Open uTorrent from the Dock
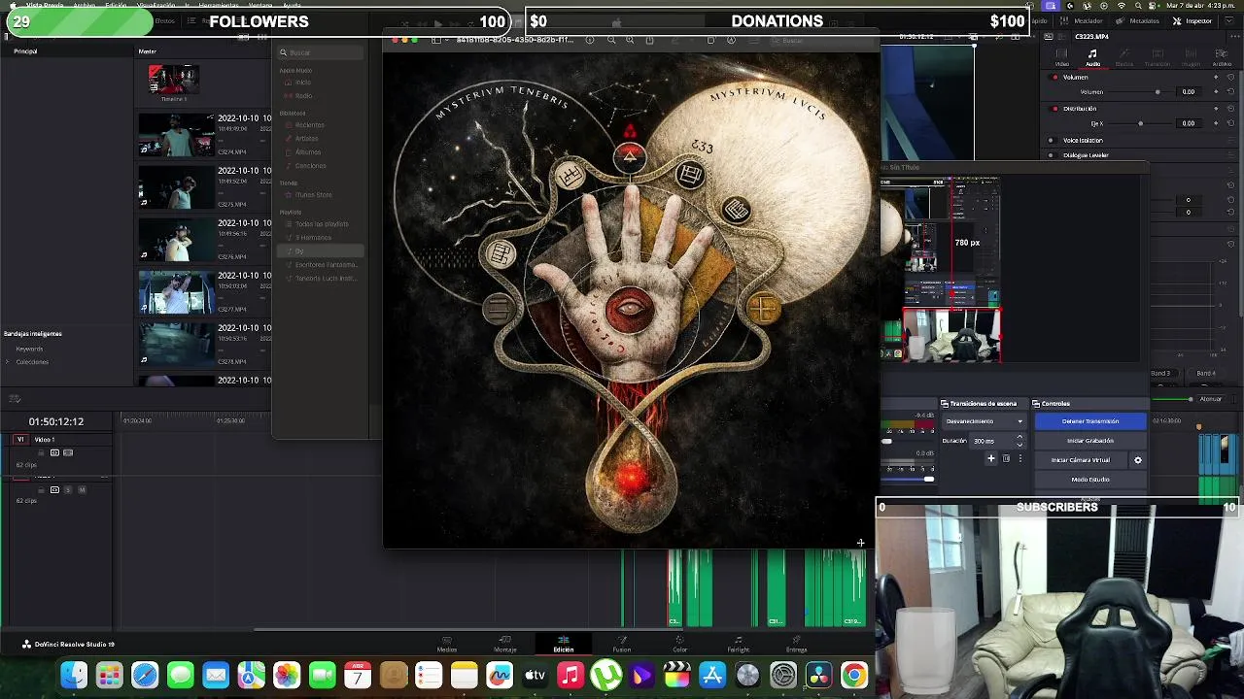The width and height of the screenshot is (1244, 699). coord(606,675)
